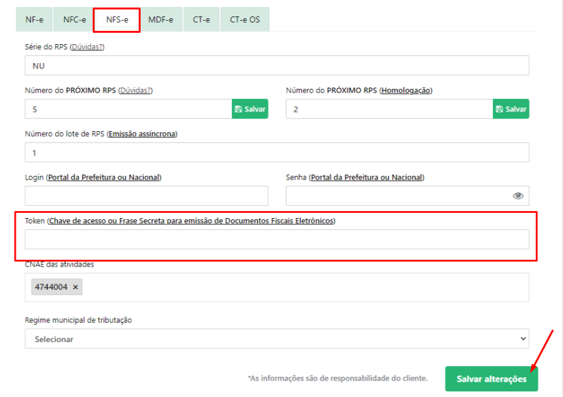The width and height of the screenshot is (563, 397).
Task: Save the Homologação RPS number 2
Action: [511, 109]
